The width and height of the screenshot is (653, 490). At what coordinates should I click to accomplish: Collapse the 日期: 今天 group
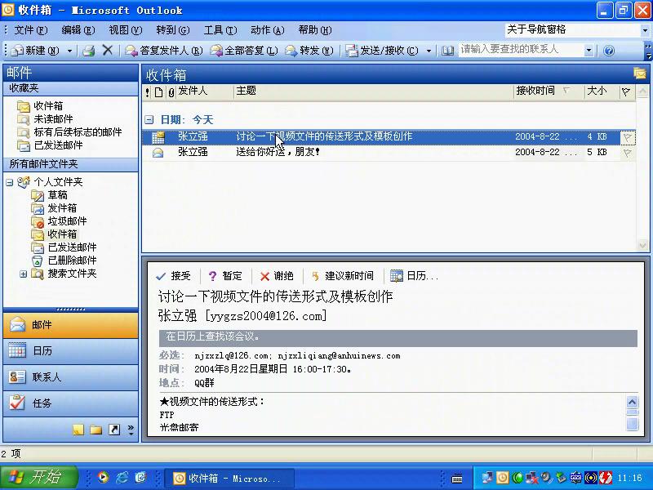[x=149, y=120]
